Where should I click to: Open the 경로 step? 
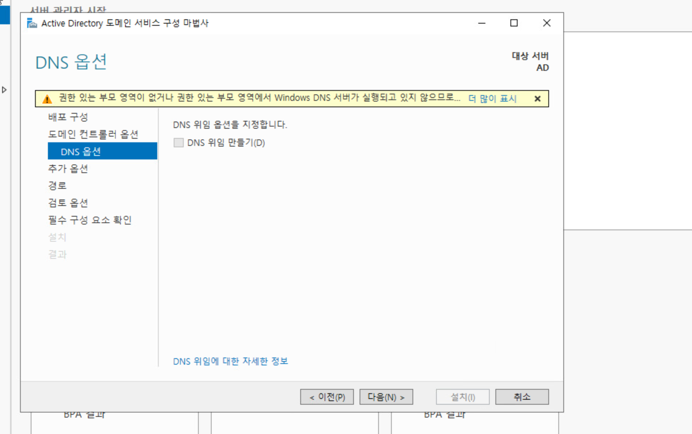click(x=57, y=186)
